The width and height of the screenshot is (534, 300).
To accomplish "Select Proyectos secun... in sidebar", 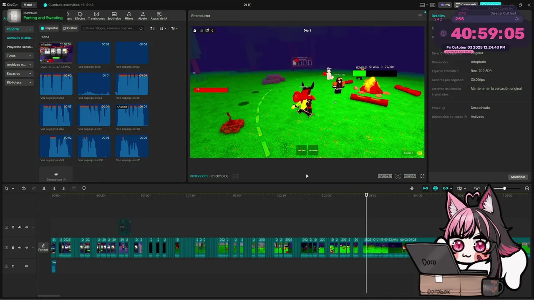I will click(20, 47).
